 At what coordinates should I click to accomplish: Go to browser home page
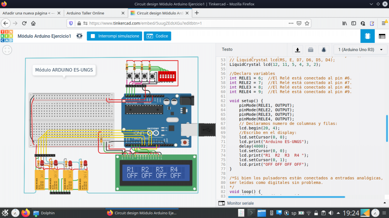pyautogui.click(x=33, y=23)
